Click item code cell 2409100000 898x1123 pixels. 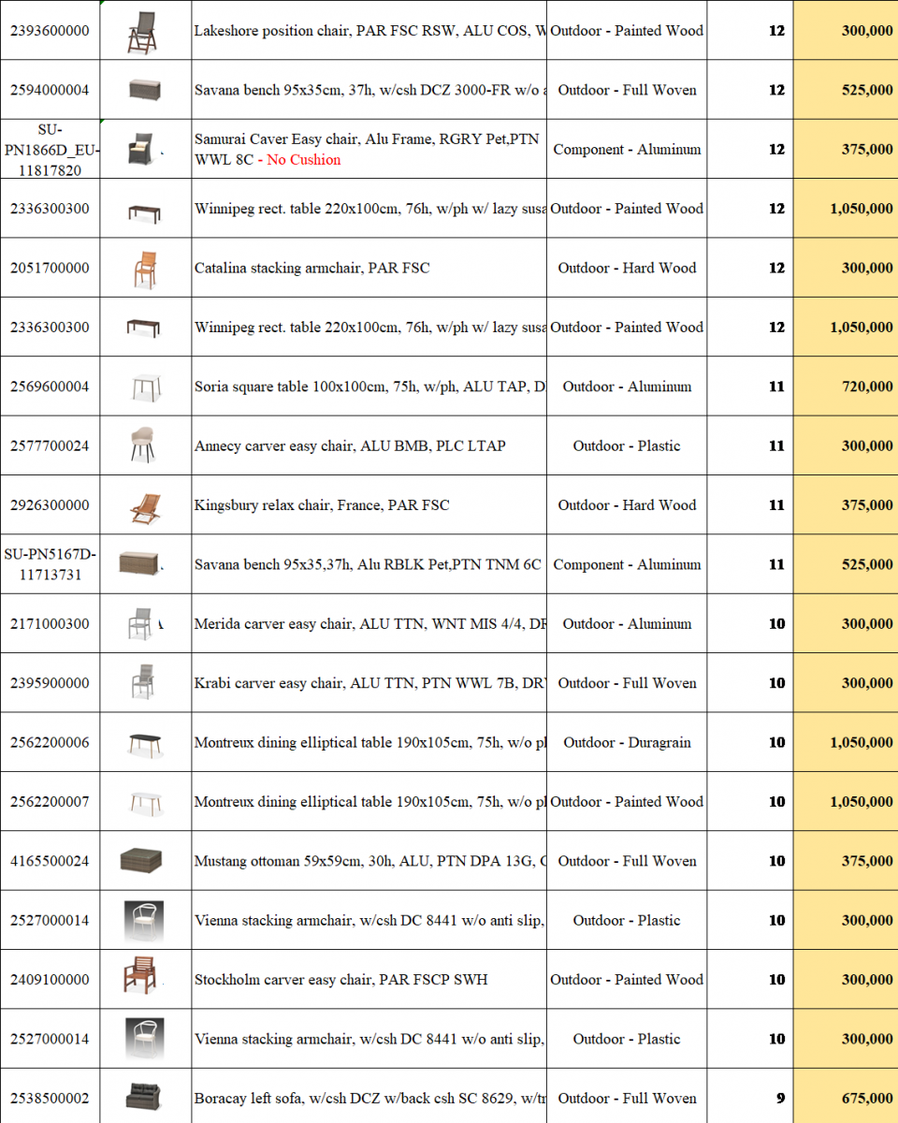pyautogui.click(x=51, y=980)
